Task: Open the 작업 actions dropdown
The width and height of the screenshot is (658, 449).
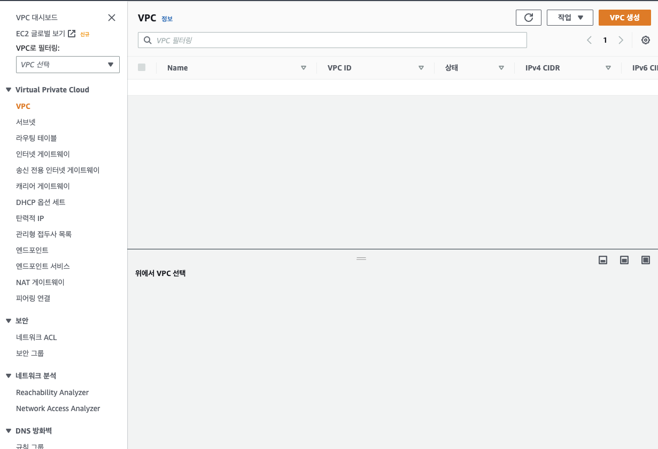Action: (x=570, y=18)
